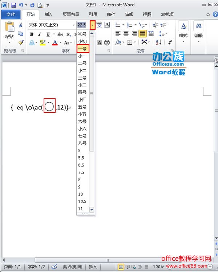Open the Phonetic Guide (wén) tool
Viewport: 218px width, 272px height.
pyautogui.click(x=99, y=25)
